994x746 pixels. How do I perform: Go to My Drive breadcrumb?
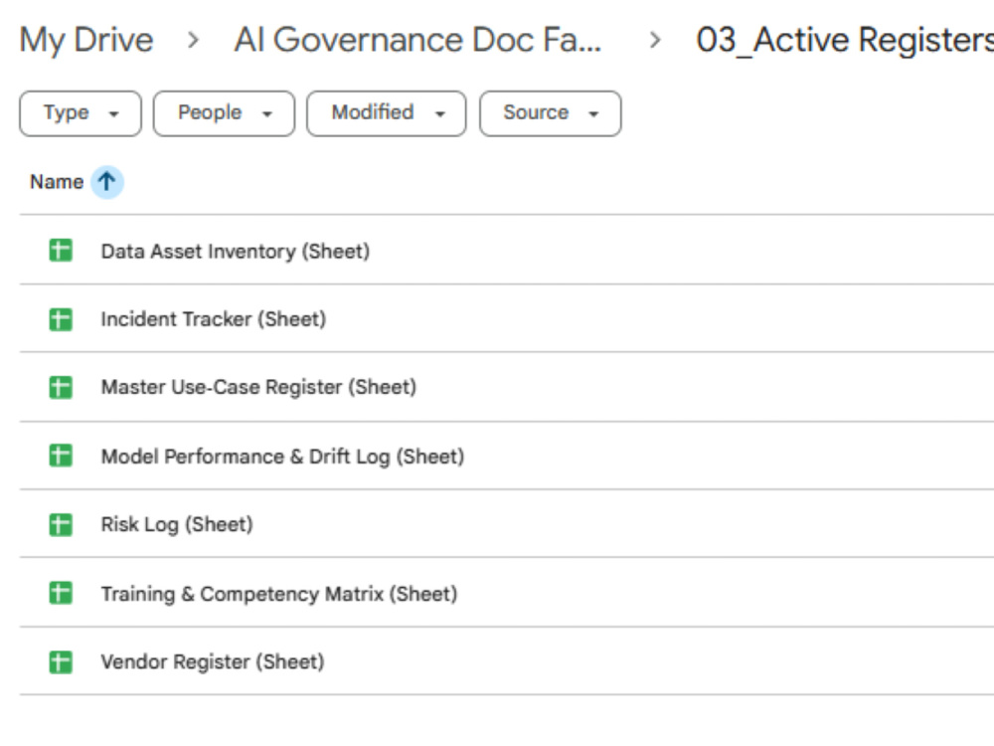[86, 40]
